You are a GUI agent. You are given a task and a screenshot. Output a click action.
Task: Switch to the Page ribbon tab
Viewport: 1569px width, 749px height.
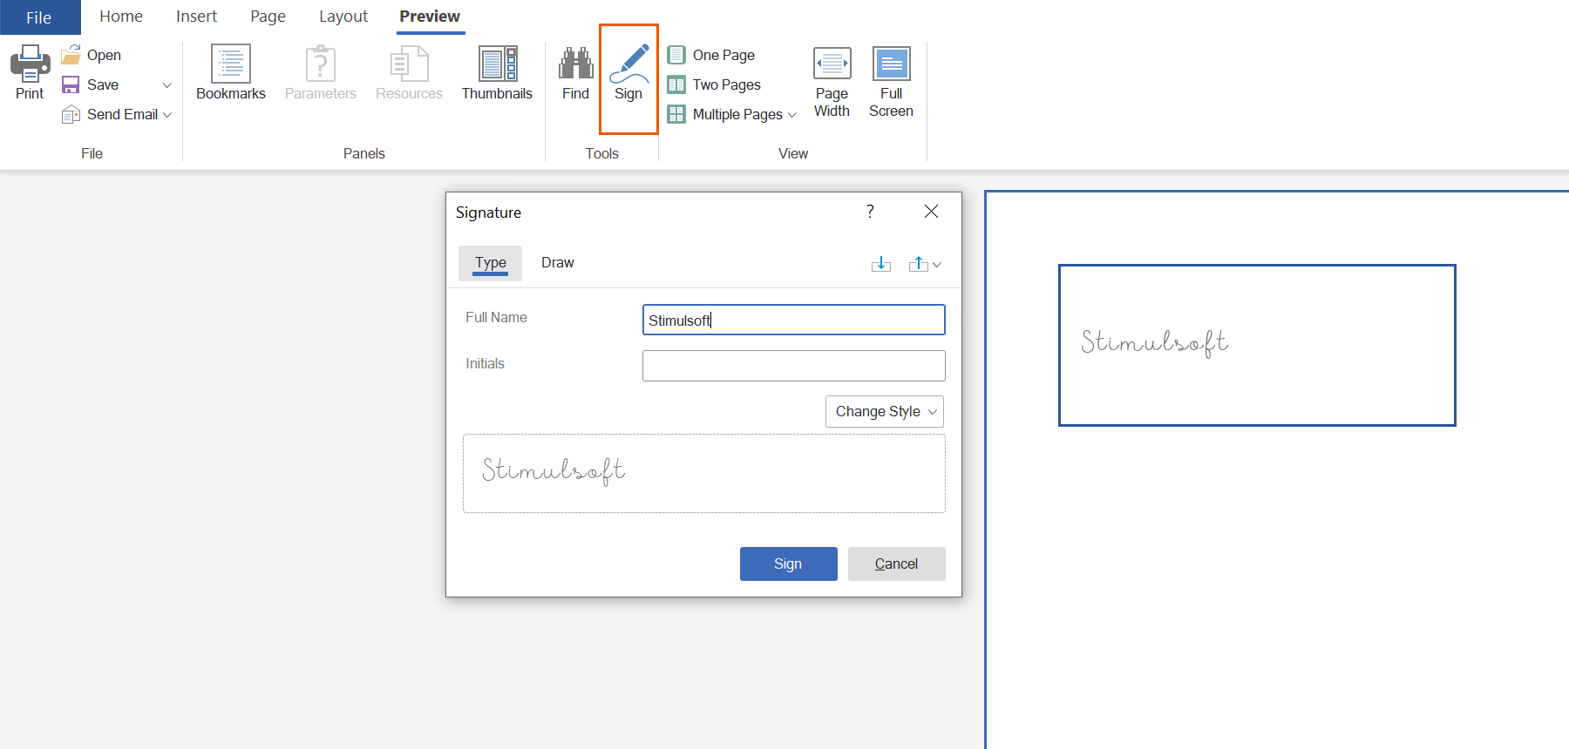(x=268, y=17)
